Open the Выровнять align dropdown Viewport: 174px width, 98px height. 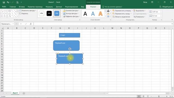139,11
